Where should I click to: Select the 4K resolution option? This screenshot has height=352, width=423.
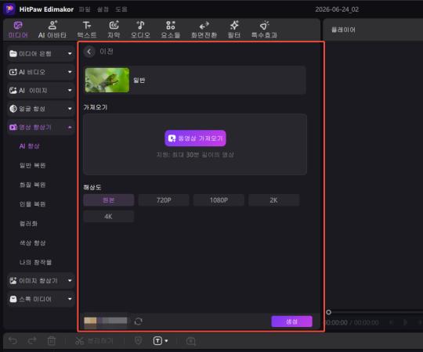(109, 216)
